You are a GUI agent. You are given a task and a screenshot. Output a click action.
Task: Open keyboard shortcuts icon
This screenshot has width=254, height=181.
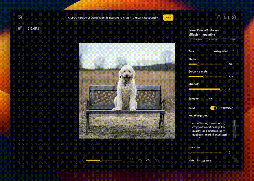(226, 17)
